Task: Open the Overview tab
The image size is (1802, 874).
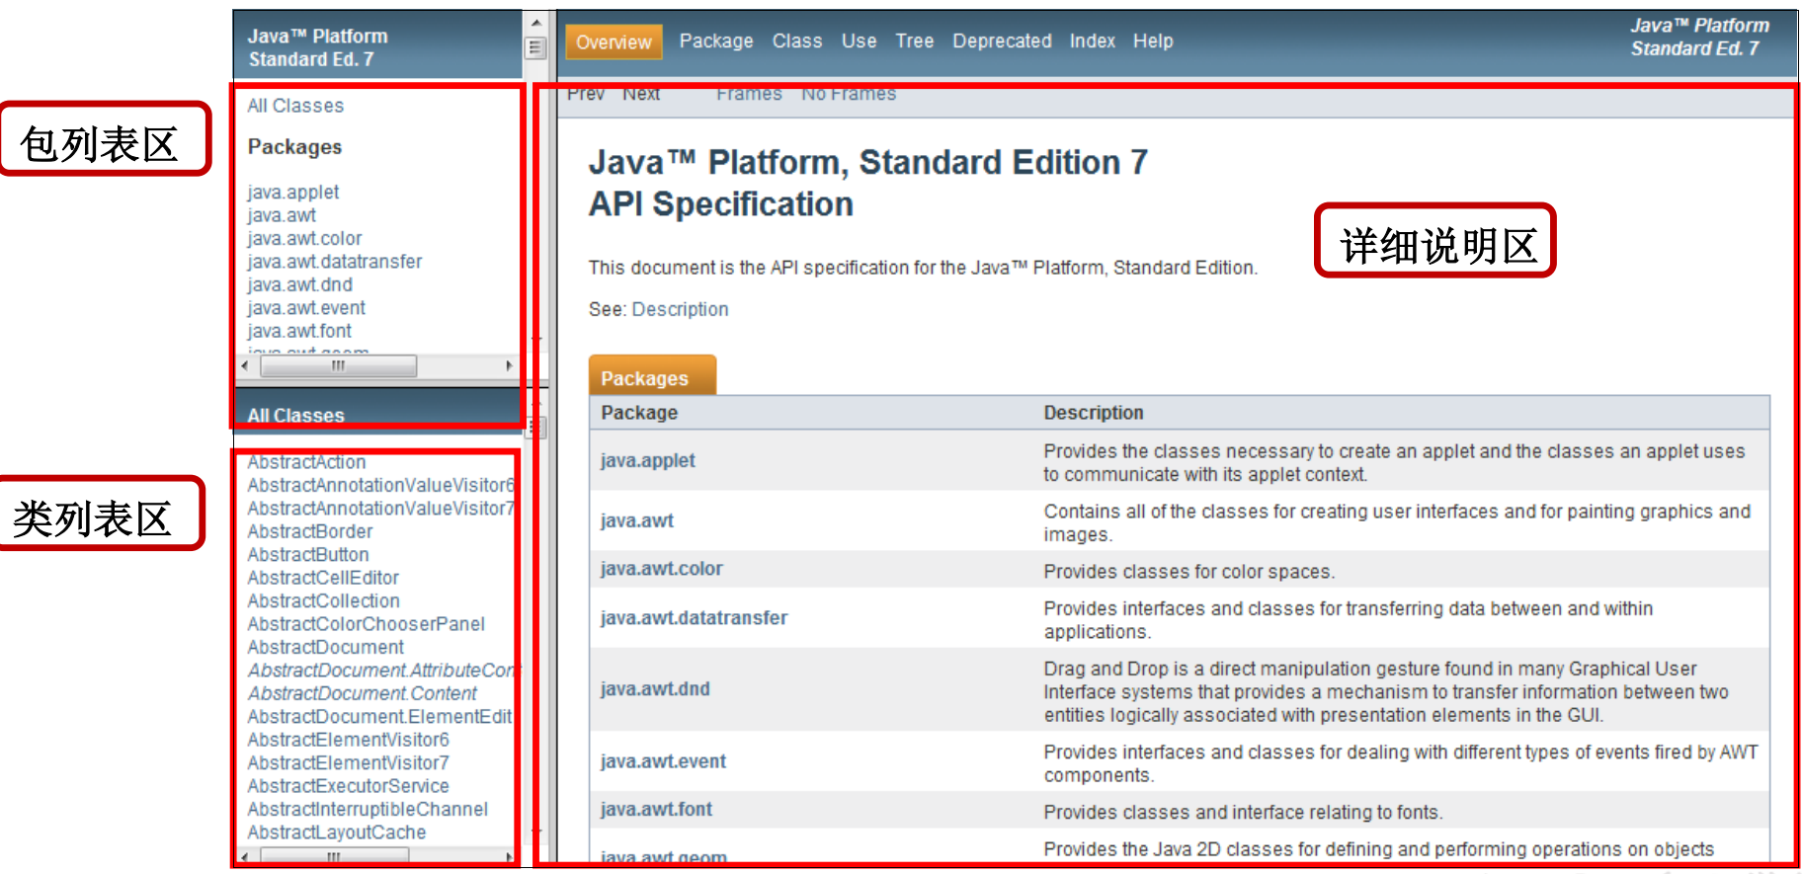Action: (614, 42)
